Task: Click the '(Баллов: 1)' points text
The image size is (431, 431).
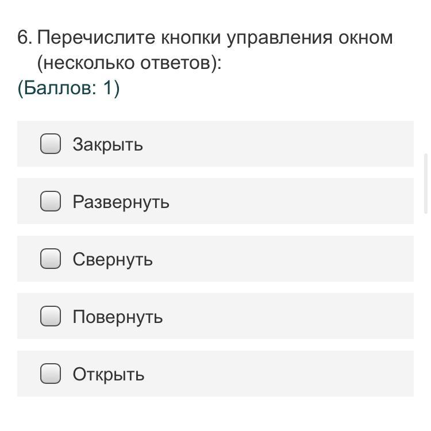Action: point(68,88)
